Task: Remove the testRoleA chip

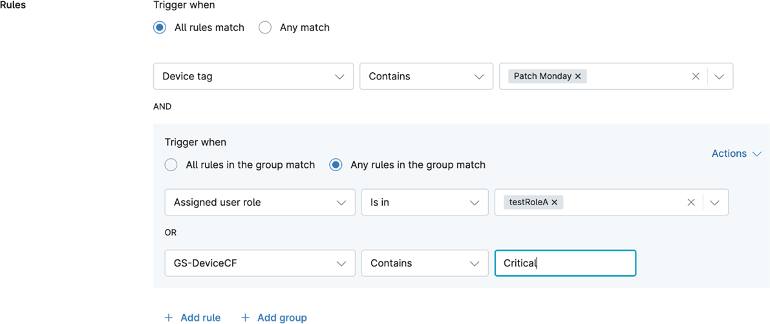Action: point(555,202)
